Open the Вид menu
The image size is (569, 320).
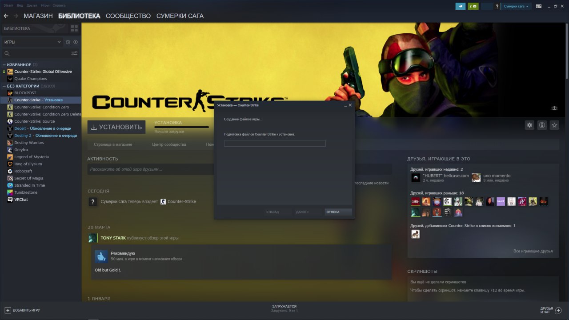[20, 5]
